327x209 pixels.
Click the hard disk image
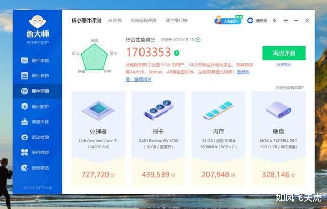[278, 110]
